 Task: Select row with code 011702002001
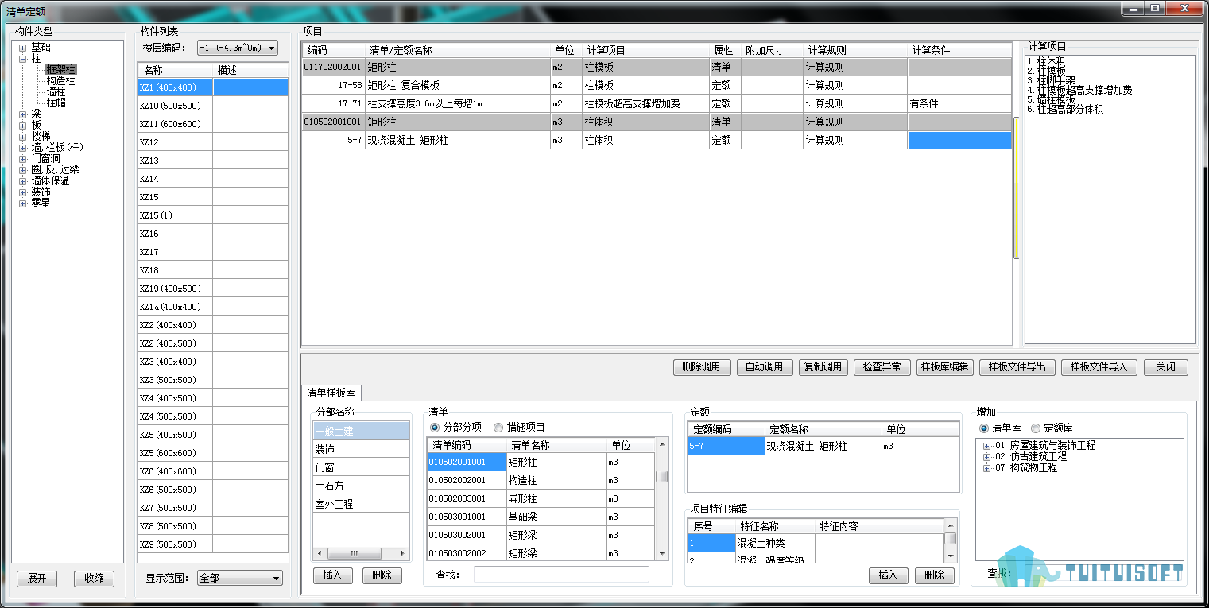tap(657, 67)
